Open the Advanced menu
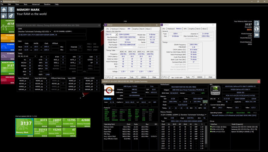268x152 pixels. point(36,4)
